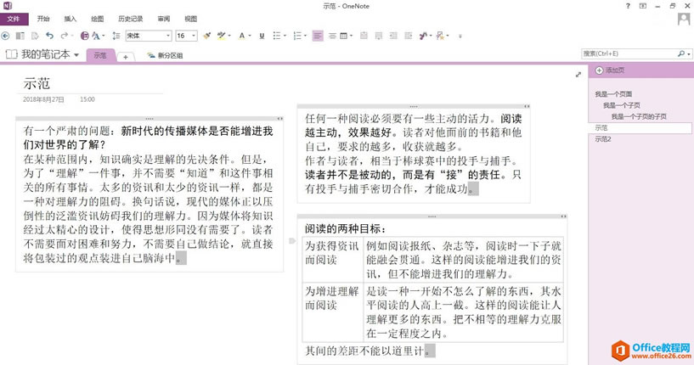Viewport: 694px width, 365px height.
Task: Click table cell 为增进理解而阅读
Action: [x=332, y=312]
